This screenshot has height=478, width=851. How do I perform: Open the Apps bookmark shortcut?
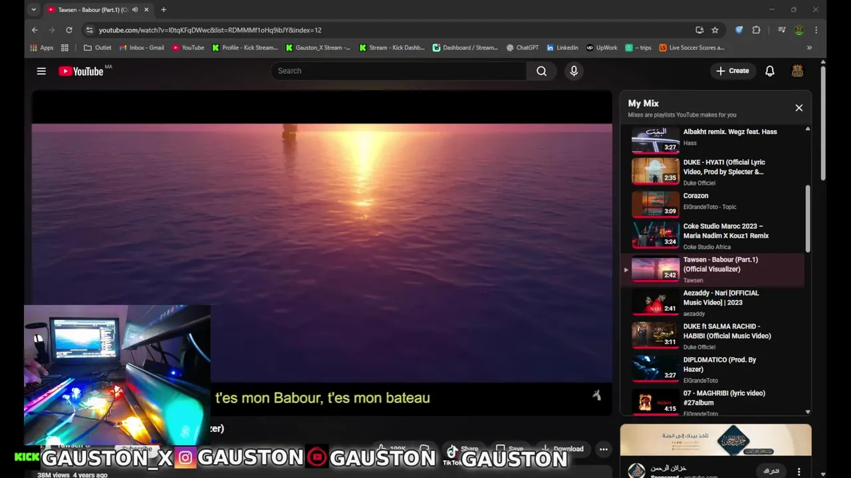coord(42,48)
